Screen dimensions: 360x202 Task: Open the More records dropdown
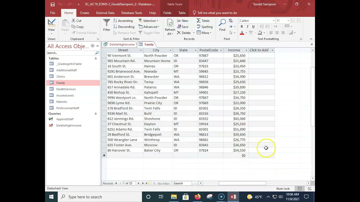[x=204, y=33]
